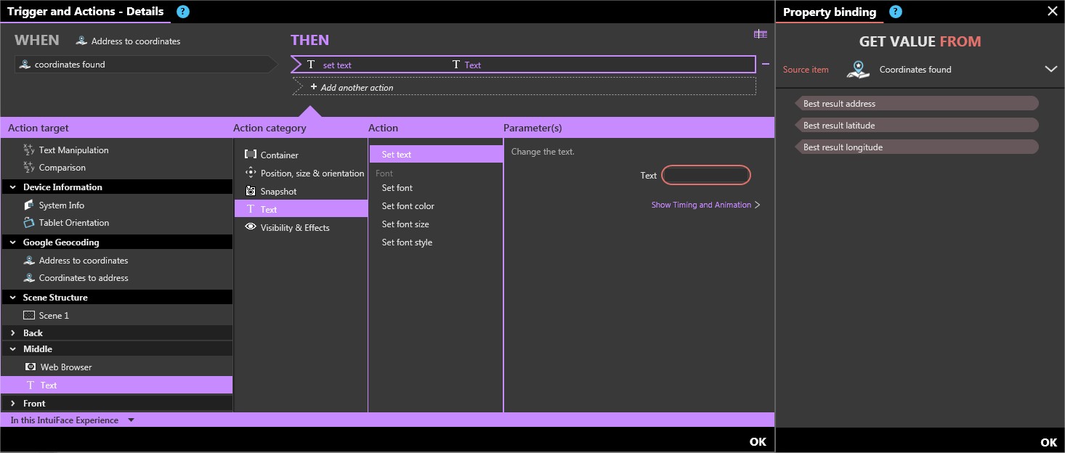Image resolution: width=1065 pixels, height=453 pixels.
Task: Collapse the Google Geocoding group
Action: point(13,242)
